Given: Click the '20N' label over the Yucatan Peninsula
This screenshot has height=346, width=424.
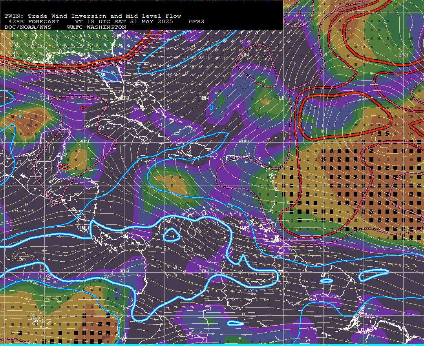Looking at the screenshot, I should (84, 141).
